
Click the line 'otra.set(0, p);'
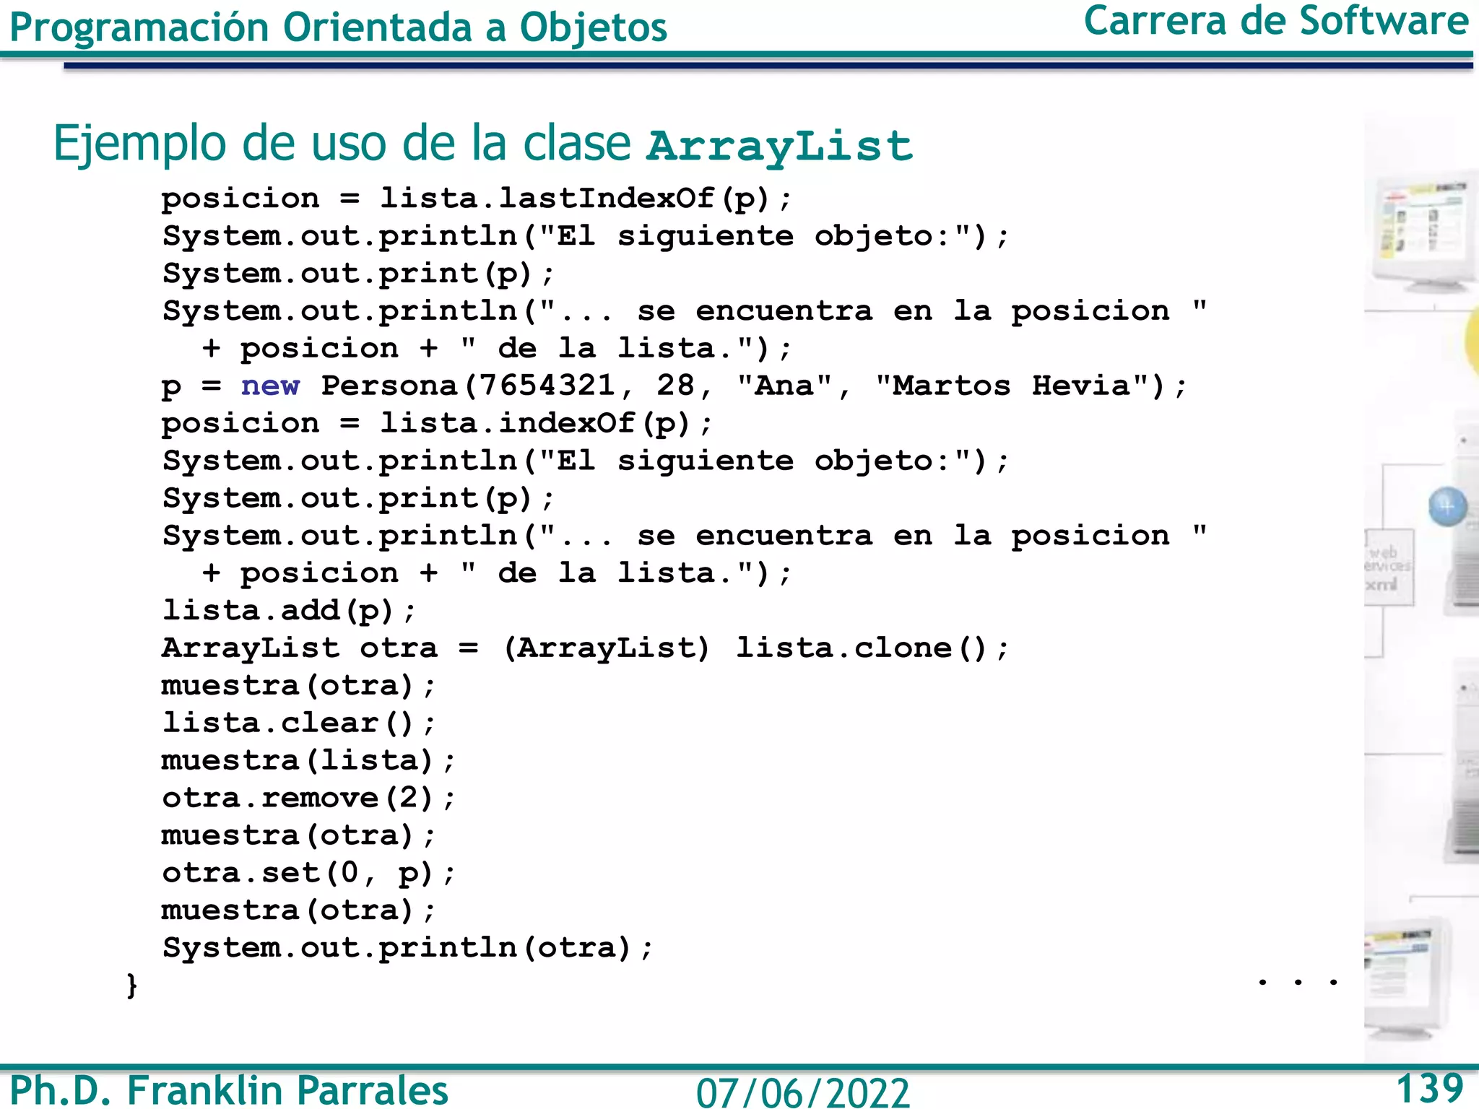tap(308, 873)
